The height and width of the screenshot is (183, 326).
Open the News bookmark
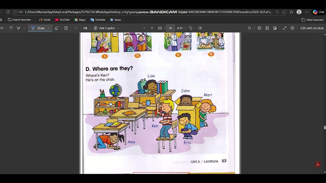tap(115, 20)
